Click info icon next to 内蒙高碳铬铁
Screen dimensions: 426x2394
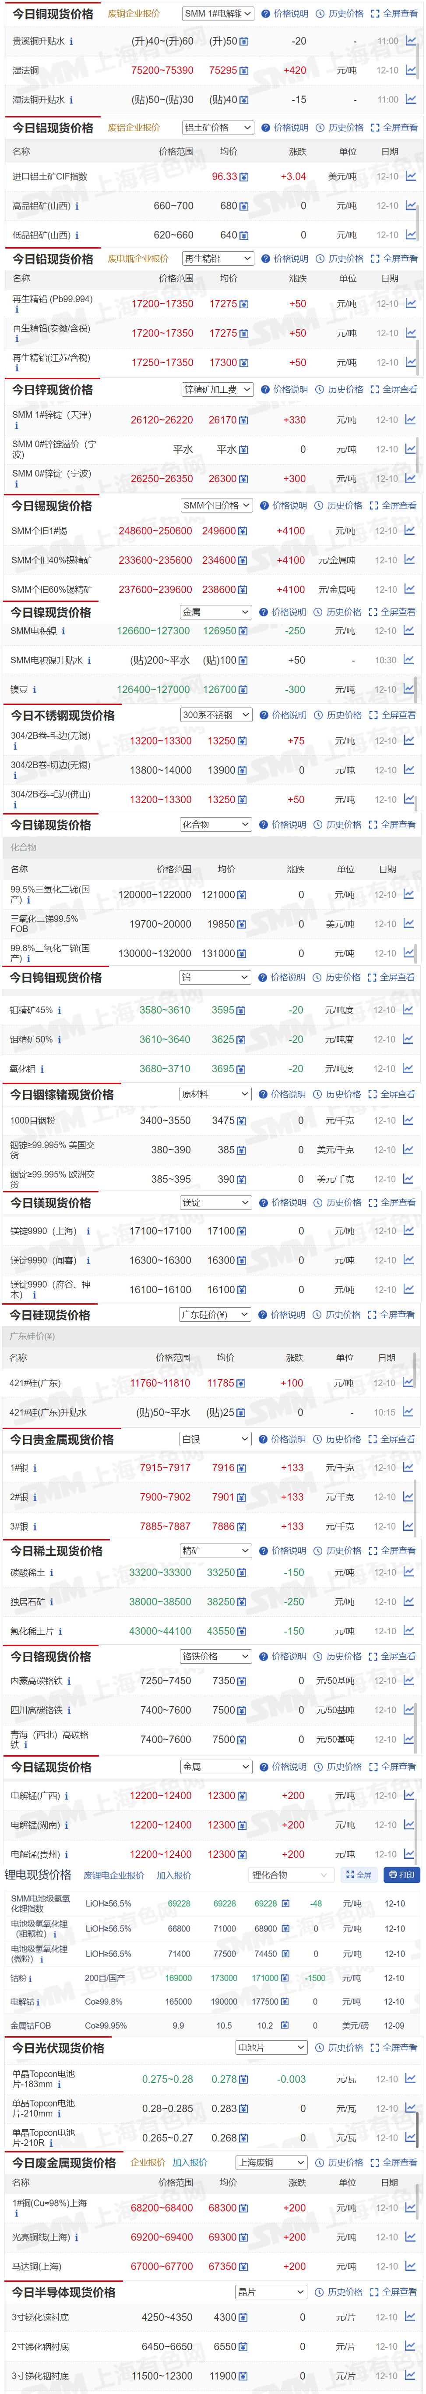(69, 1680)
